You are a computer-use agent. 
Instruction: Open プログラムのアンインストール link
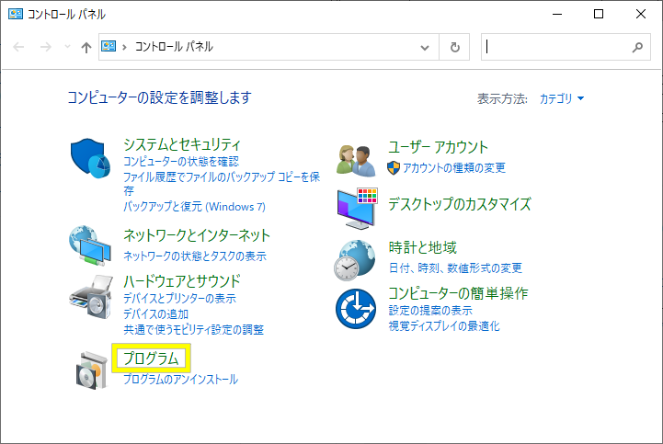tap(180, 379)
